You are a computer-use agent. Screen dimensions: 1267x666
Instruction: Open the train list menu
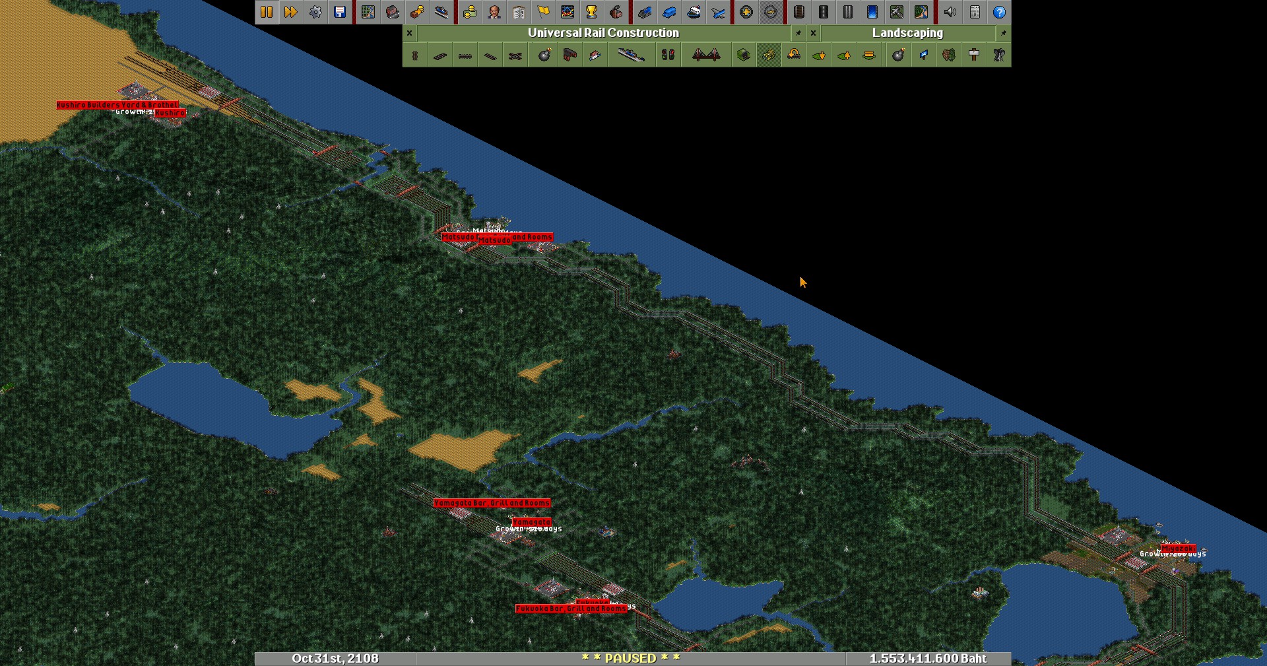[x=645, y=12]
